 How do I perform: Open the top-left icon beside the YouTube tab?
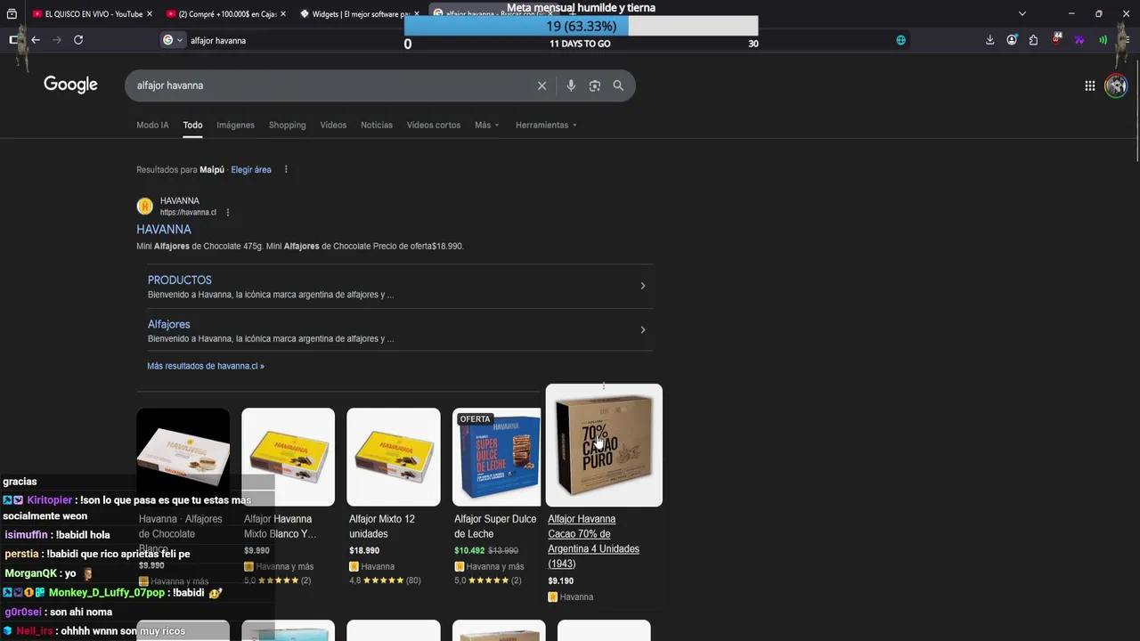(10, 13)
